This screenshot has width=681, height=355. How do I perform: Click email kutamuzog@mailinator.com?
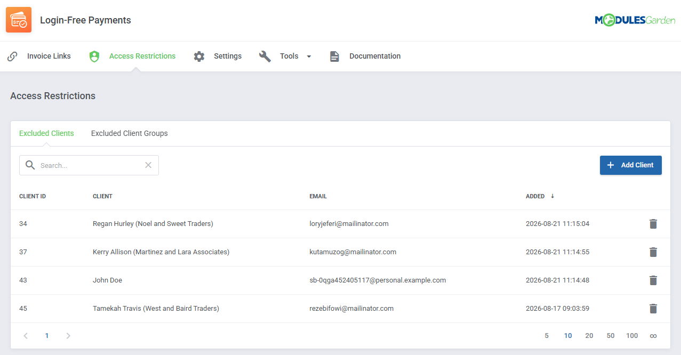click(352, 252)
